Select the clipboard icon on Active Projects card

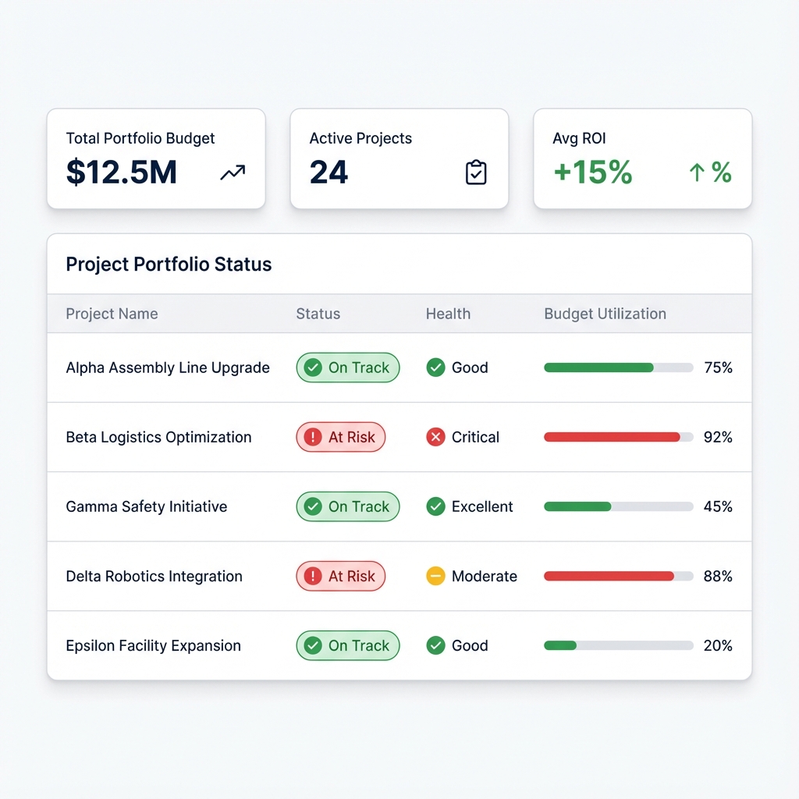[477, 172]
